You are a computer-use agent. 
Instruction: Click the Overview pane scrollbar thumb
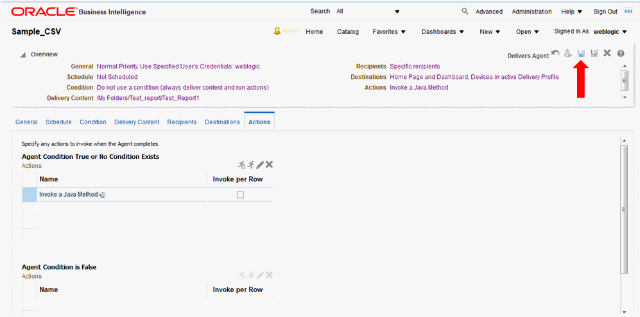pos(624,80)
